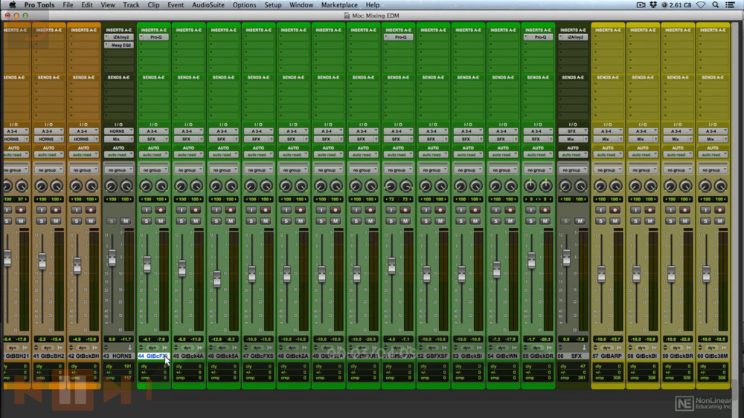
Task: Adjust left pan knob on 43 HORNS
Action: pos(111,186)
